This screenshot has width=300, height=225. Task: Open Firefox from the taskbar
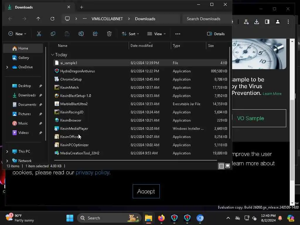[x=161, y=218]
